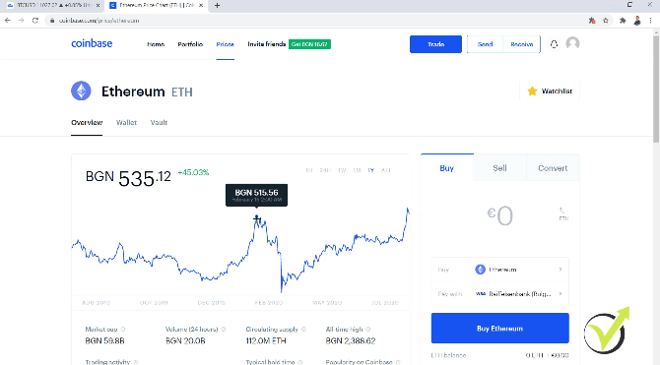The height and width of the screenshot is (365, 660).
Task: Go to the Home menu item
Action: pos(156,44)
